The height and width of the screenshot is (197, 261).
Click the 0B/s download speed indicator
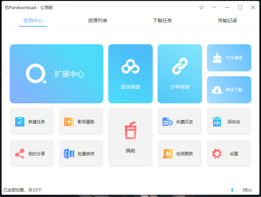click(x=247, y=190)
